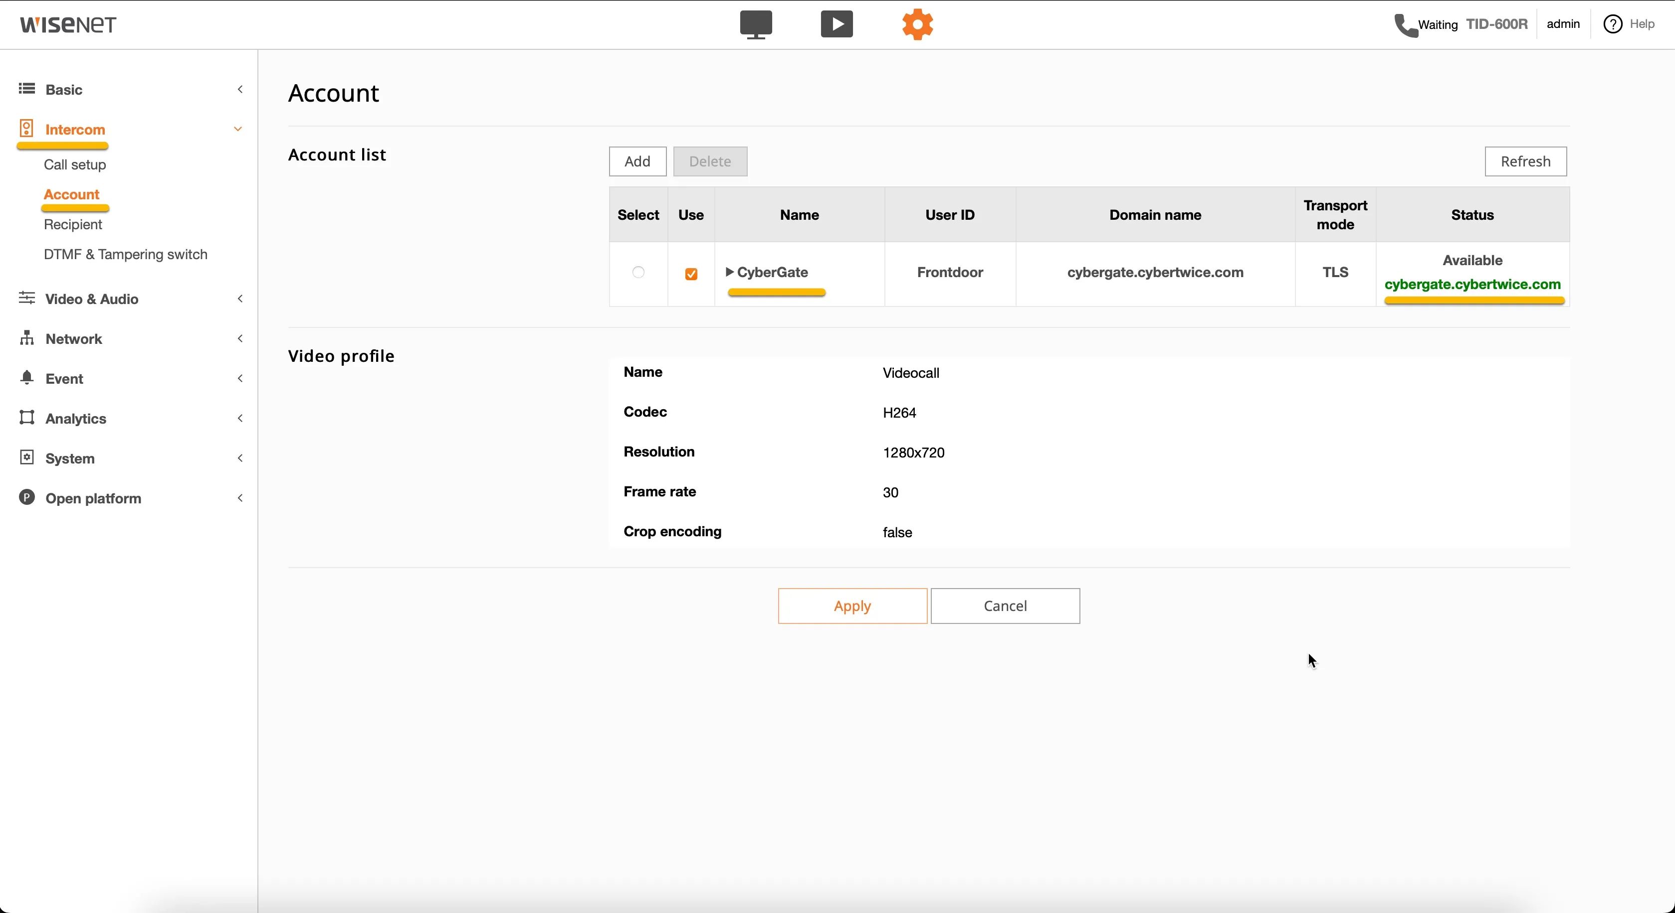Screen dimensions: 1675x913
Task: Click the Delete account button
Action: pos(710,161)
